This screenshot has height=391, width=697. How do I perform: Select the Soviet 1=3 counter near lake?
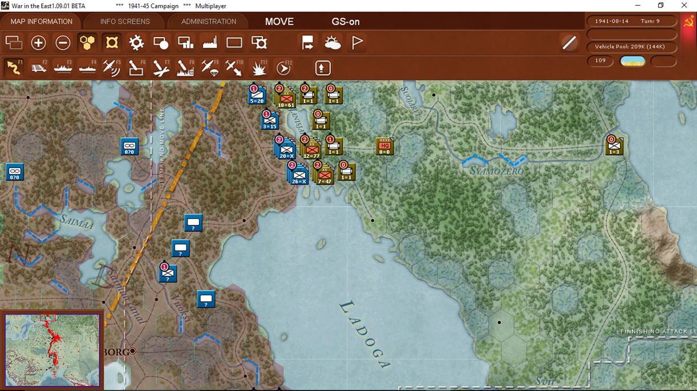[x=614, y=146]
